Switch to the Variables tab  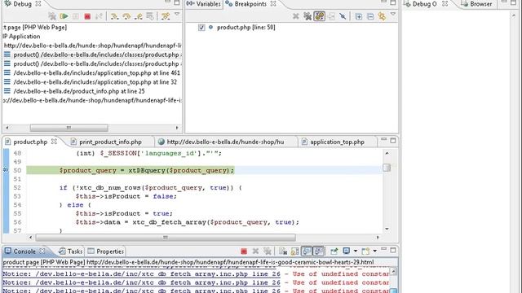point(204,4)
